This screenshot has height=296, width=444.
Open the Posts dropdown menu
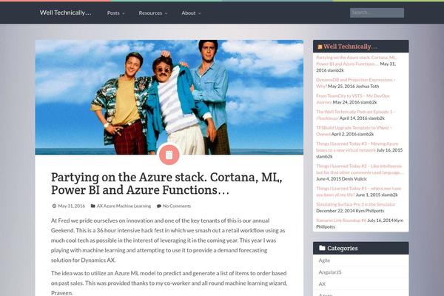click(116, 13)
